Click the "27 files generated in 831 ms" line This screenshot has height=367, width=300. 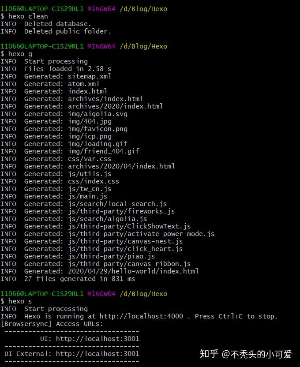(x=79, y=279)
